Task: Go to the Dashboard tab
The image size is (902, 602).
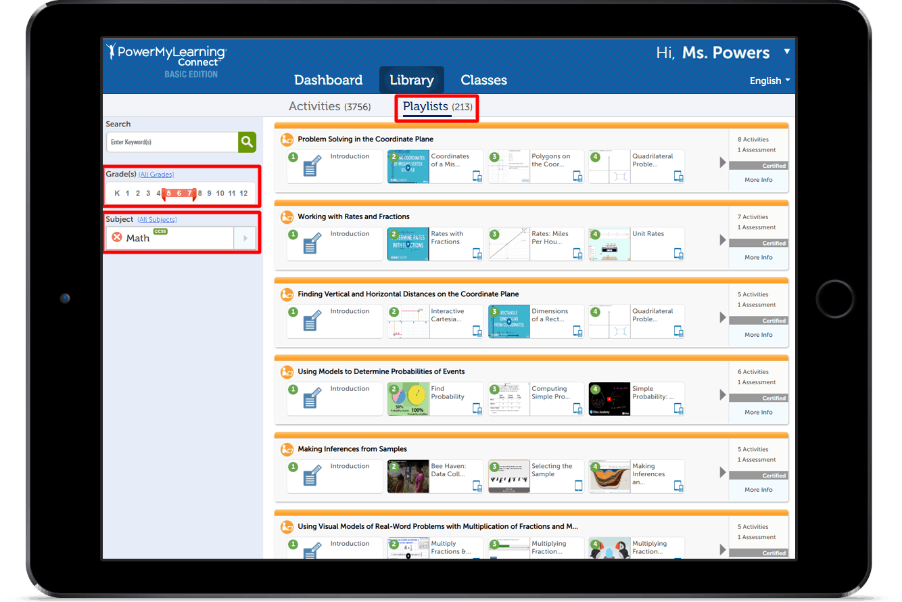Action: click(329, 80)
